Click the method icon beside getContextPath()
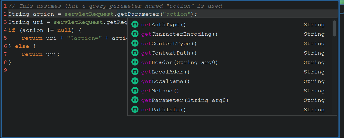344x138 pixels. coord(135,53)
